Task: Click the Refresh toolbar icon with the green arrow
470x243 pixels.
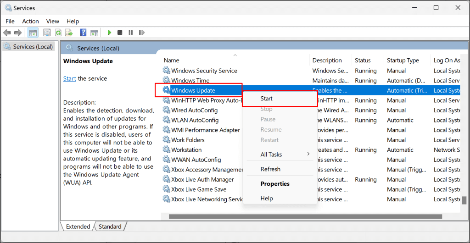Action: (58, 33)
